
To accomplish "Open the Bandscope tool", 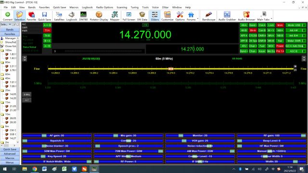I will click(x=208, y=16).
